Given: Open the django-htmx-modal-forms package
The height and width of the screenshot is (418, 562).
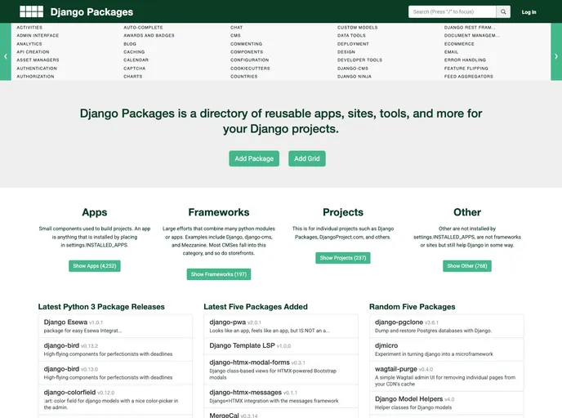Looking at the screenshot, I should pyautogui.click(x=249, y=362).
